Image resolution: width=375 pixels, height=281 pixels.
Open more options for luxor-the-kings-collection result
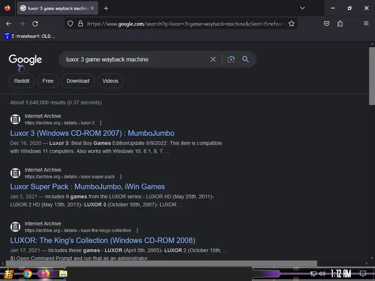pyautogui.click(x=137, y=231)
